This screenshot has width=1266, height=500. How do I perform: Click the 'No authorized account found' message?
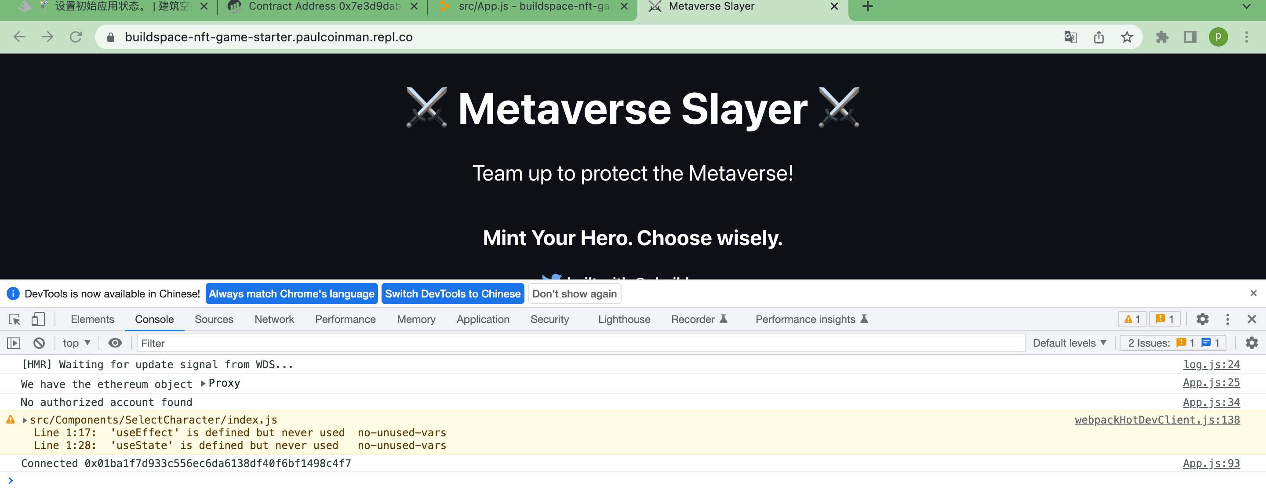click(106, 402)
